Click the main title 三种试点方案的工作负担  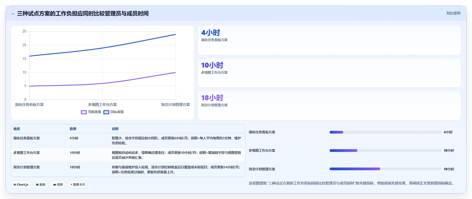click(83, 13)
